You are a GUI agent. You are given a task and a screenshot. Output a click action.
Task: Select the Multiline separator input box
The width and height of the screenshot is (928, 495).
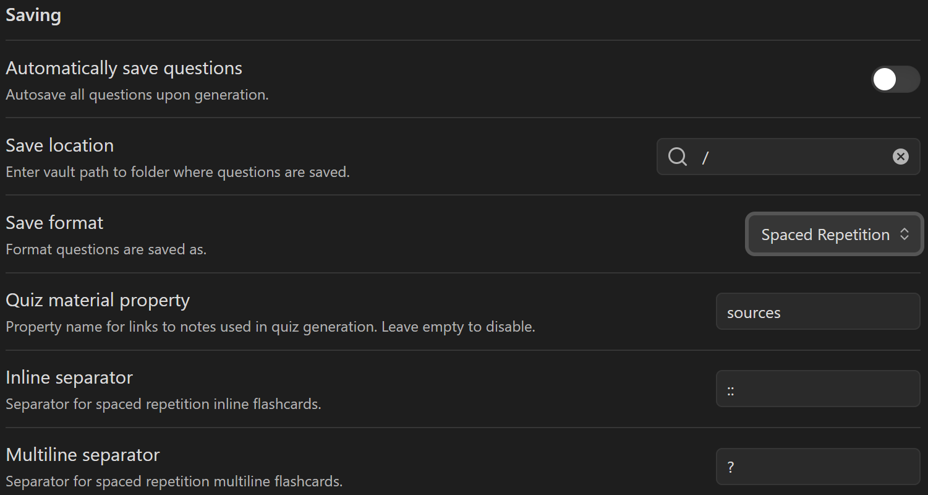pyautogui.click(x=817, y=467)
